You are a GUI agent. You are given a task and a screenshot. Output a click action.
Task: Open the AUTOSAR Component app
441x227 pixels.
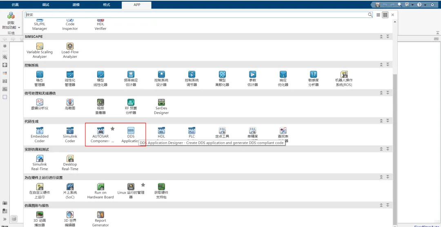[x=100, y=134]
